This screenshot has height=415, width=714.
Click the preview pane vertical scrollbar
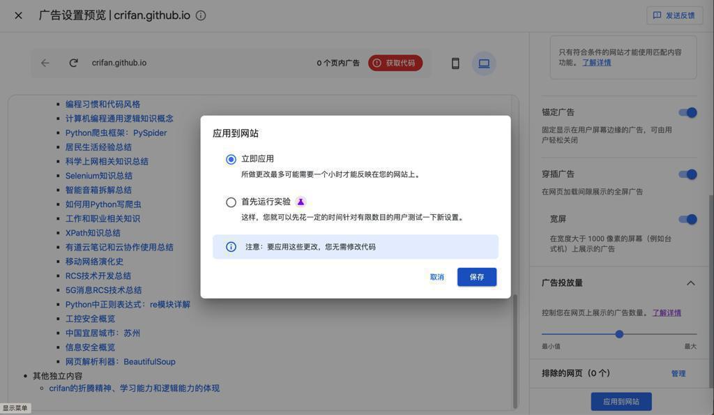click(515, 351)
